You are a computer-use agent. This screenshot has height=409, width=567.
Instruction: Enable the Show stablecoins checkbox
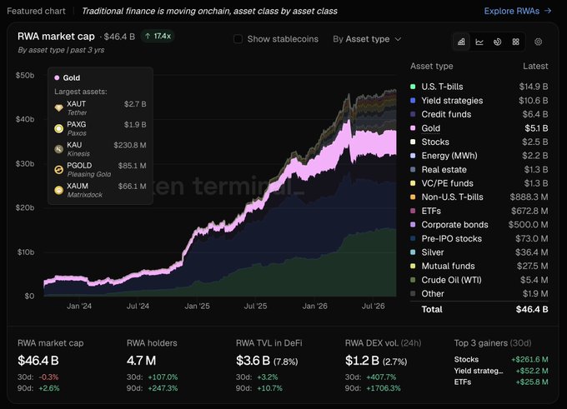(238, 39)
